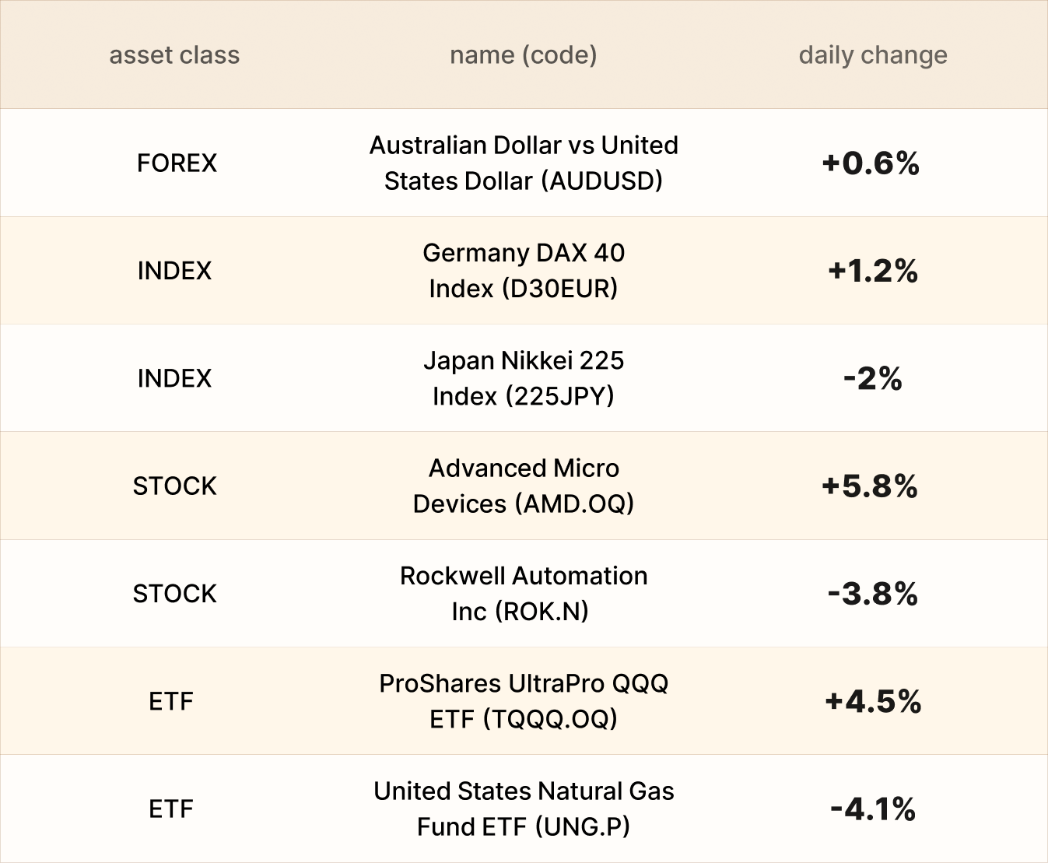Click the -4.1% daily change value
1048x863 pixels.
click(872, 809)
